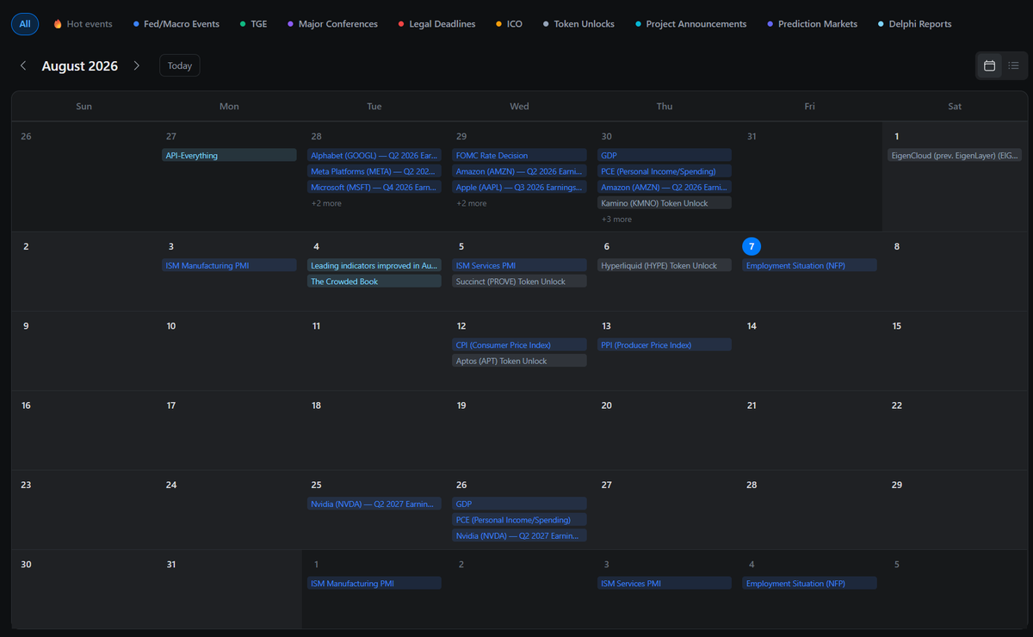
Task: Open ISM Manufacturing PMI on September 1
Action: coord(374,583)
